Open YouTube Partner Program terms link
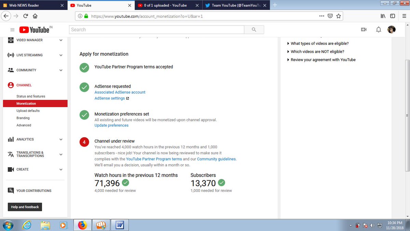The width and height of the screenshot is (410, 231). click(x=154, y=159)
